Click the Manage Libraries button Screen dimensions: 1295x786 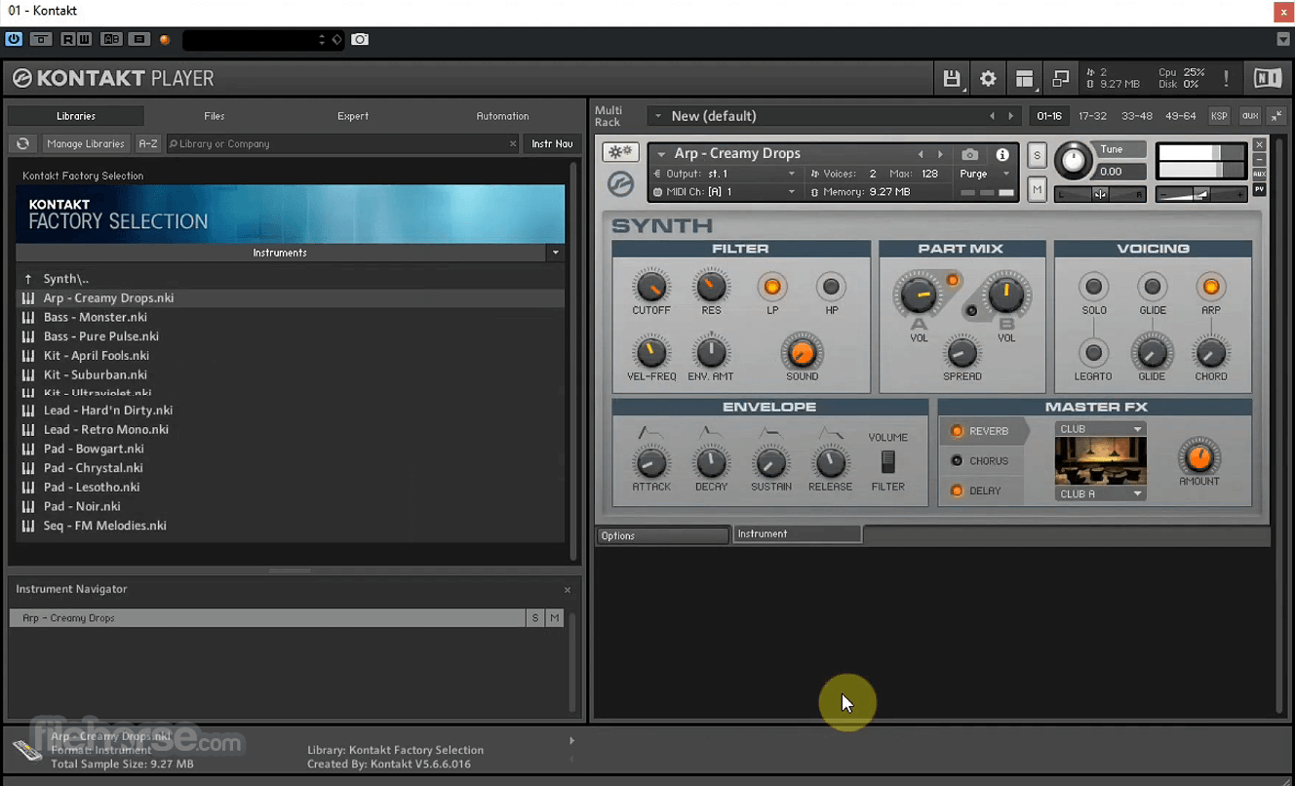(86, 143)
